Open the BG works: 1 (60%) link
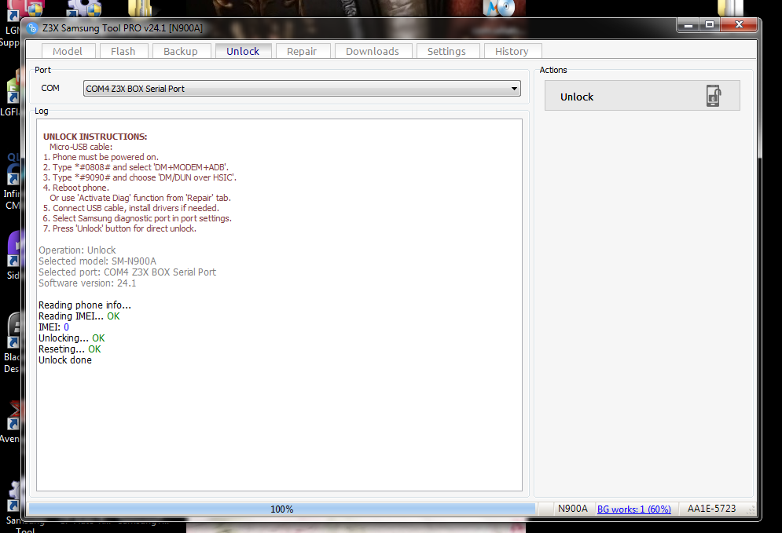The height and width of the screenshot is (533, 782). pos(634,509)
